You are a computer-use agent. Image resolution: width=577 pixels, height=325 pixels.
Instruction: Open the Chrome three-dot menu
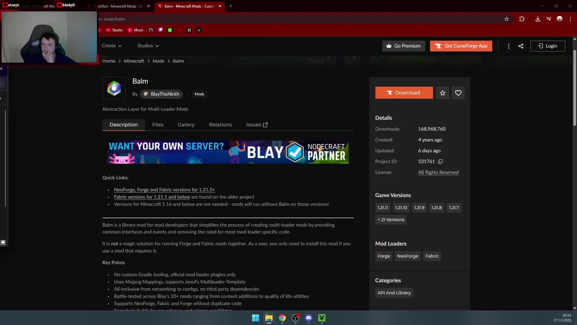pos(569,19)
